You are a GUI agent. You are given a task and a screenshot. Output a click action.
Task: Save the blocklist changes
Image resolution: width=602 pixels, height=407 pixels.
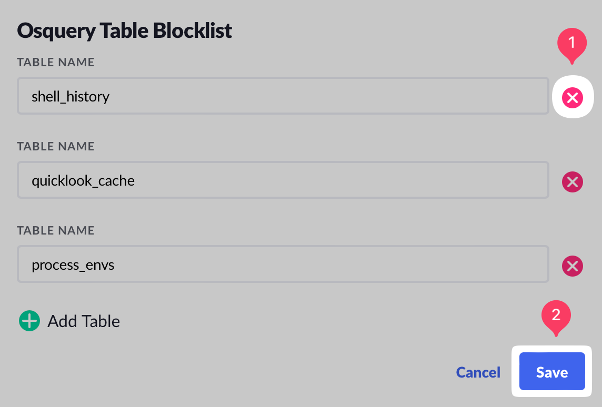coord(552,372)
